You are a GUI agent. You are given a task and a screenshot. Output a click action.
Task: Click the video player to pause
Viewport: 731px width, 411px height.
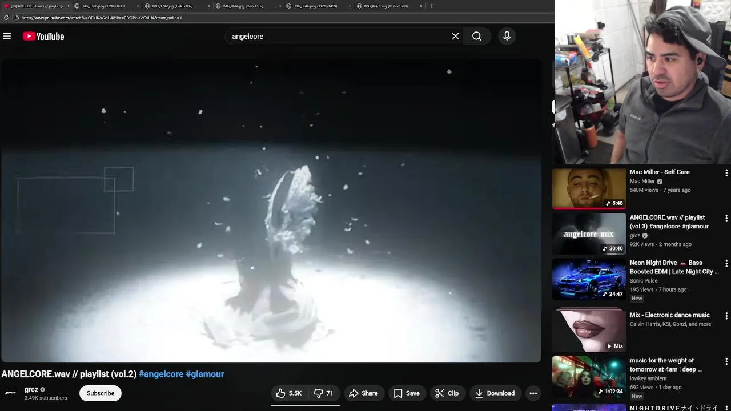[x=271, y=211]
